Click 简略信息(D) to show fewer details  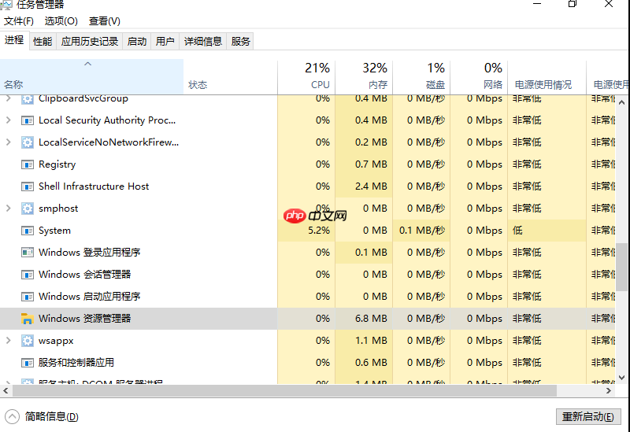[51, 417]
